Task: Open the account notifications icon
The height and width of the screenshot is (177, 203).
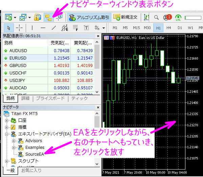Action: point(167,17)
